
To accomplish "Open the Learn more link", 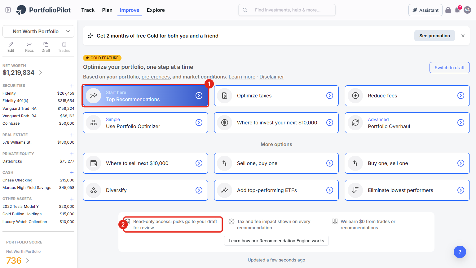I will [242, 77].
